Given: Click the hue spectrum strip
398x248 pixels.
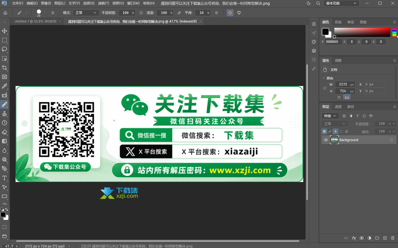Looking at the screenshot, I should point(394,32).
